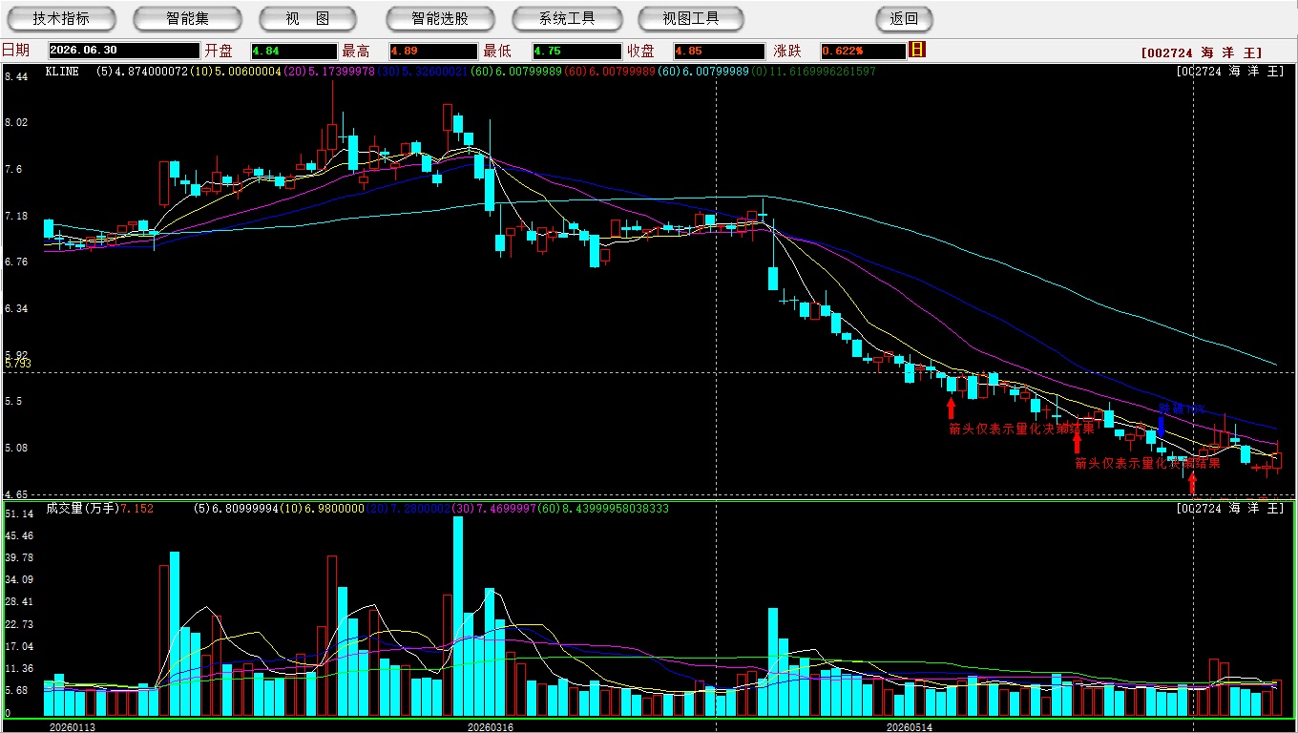Image resolution: width=1298 pixels, height=733 pixels.
Task: Click the red [002724 海洋王] title in the quote bar
Action: click(x=1201, y=53)
